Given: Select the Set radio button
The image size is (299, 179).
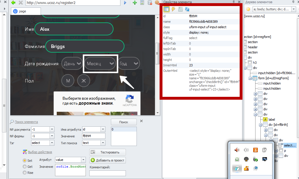Looking at the screenshot, I should (24, 161).
